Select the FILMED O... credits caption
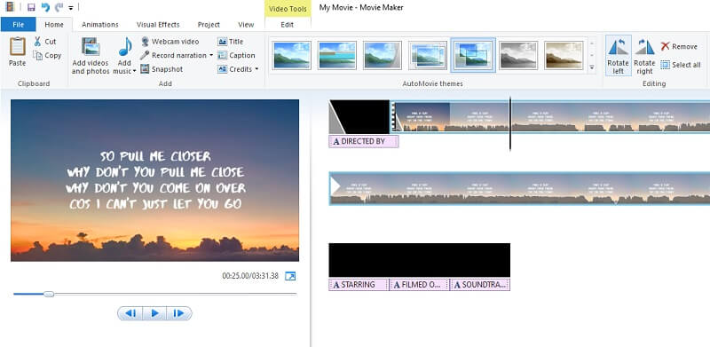710x347 pixels. point(420,285)
